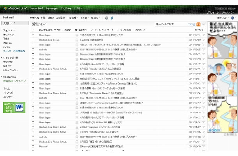This screenshot has height=156, width=238.
Task: Select the メーリングリスト filter
Action: point(124,30)
